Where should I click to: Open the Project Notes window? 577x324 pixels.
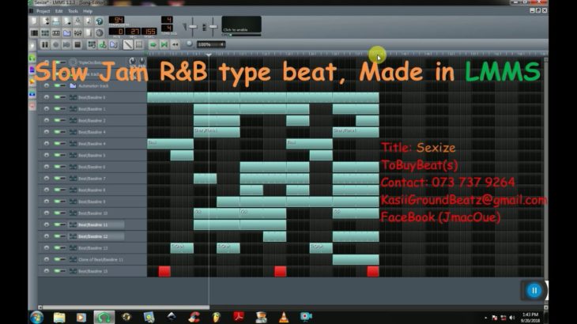click(x=89, y=33)
